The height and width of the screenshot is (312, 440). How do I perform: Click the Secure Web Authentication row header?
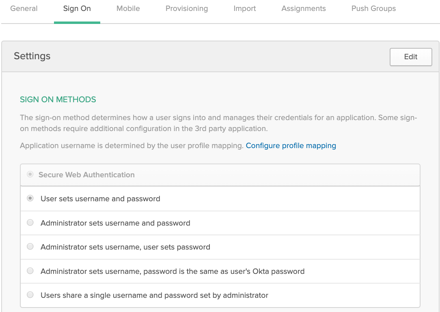[86, 174]
